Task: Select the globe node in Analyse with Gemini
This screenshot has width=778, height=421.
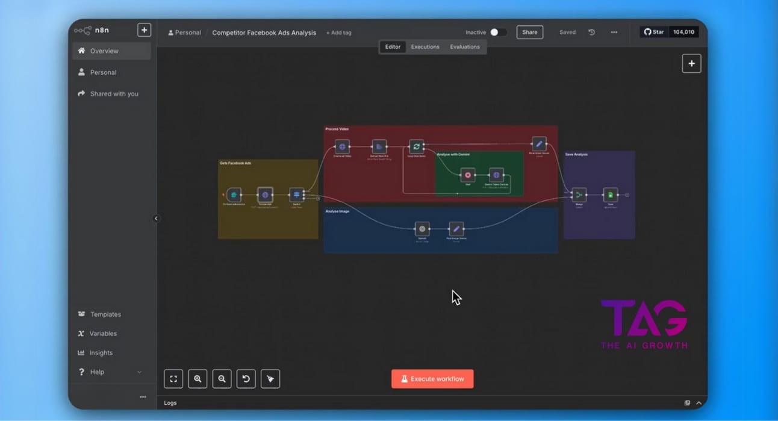Action: (496, 175)
